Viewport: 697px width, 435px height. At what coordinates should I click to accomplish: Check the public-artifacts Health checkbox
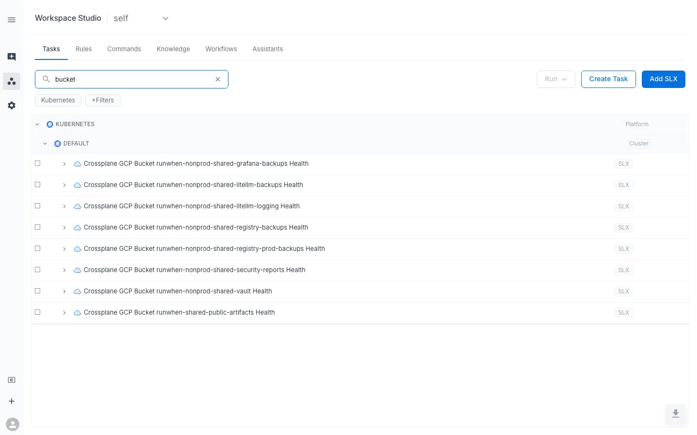click(38, 312)
